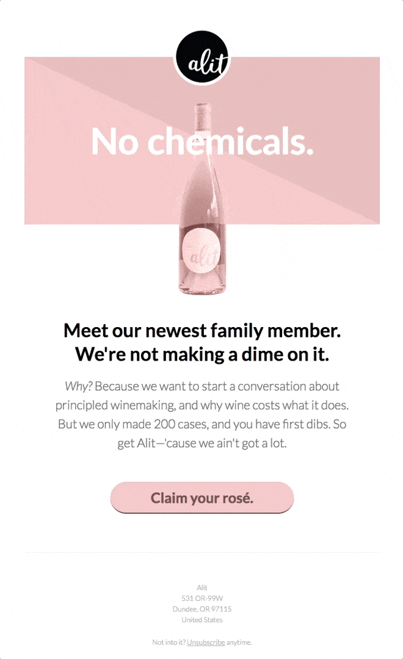
Task: Click the "531 OR-99W" street address
Action: [201, 598]
